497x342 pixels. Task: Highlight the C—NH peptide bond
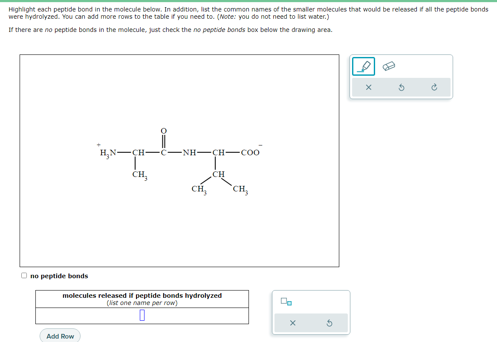coord(175,152)
